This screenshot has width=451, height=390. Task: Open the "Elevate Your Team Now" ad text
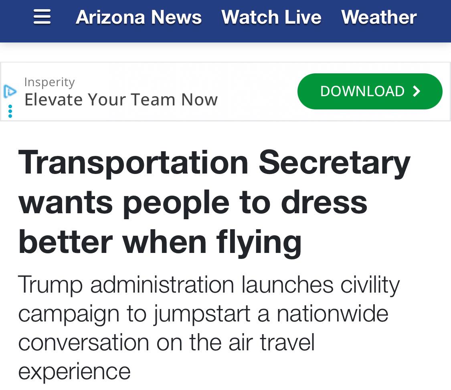(121, 99)
